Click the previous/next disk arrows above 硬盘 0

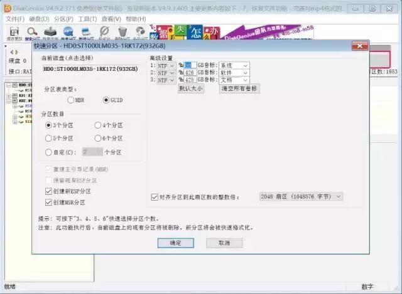(14, 52)
